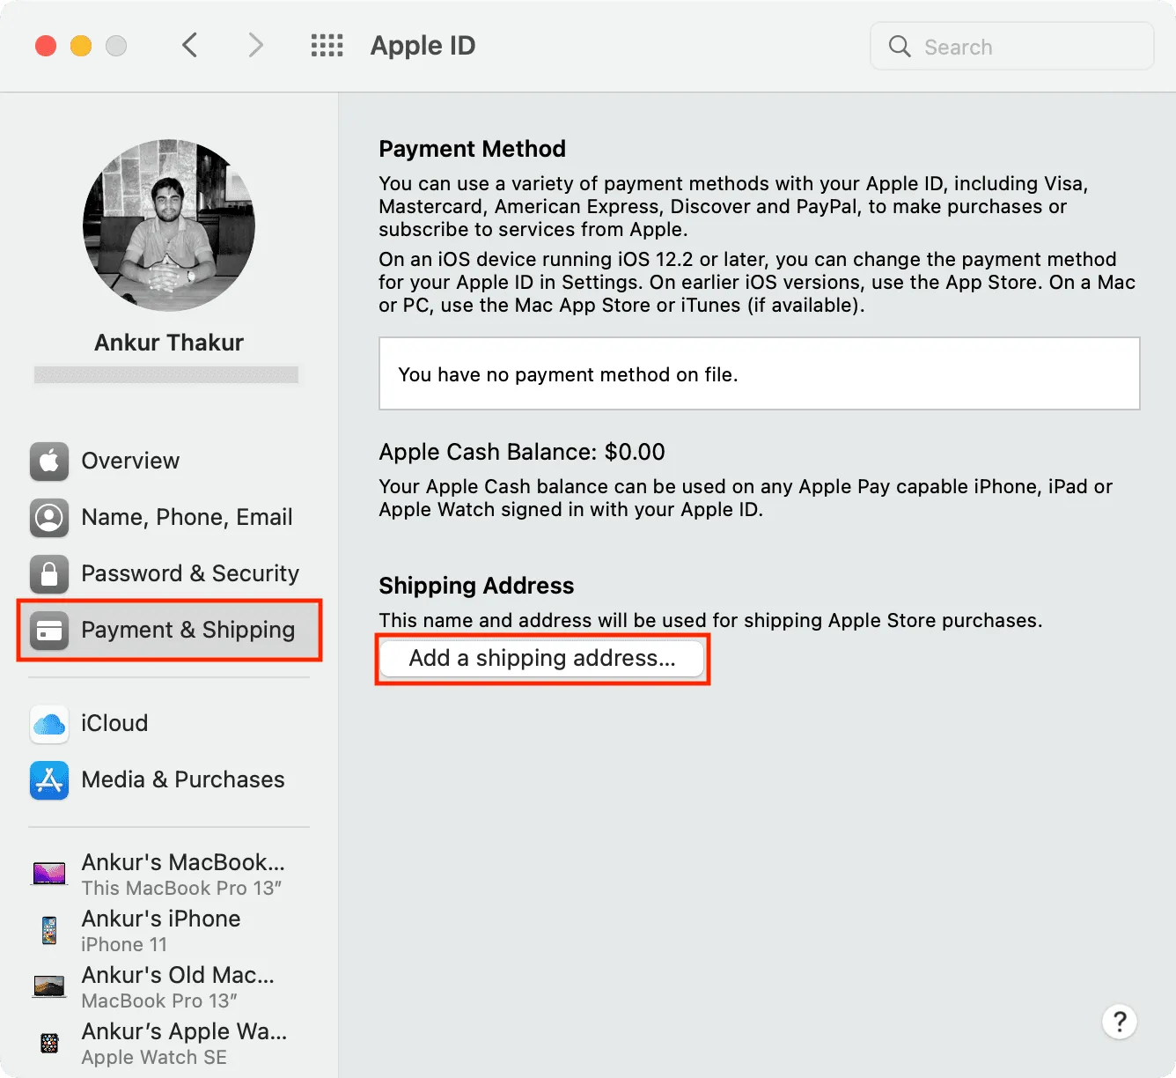The height and width of the screenshot is (1078, 1176).
Task: Click Ankur's MacBook device icon
Action: coord(49,874)
